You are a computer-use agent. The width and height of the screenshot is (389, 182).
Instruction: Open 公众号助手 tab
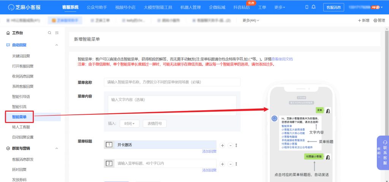97,7
